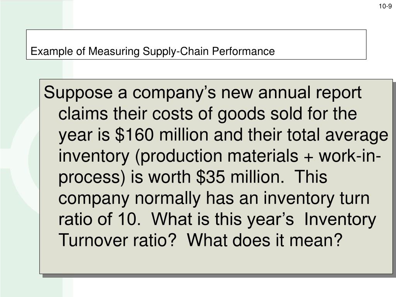Click the "$160" figure in the paragraph
The width and height of the screenshot is (396, 297).
pyautogui.click(x=134, y=135)
